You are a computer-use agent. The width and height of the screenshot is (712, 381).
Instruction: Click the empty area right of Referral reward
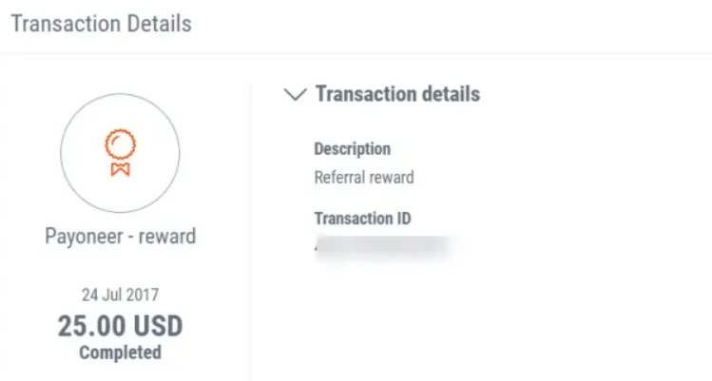551,177
